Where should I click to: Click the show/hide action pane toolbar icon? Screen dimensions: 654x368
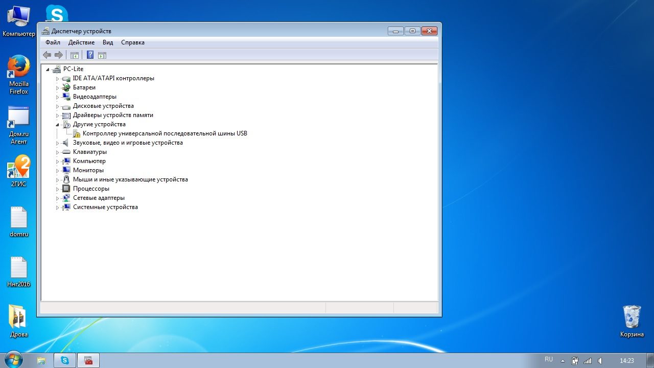click(x=102, y=55)
